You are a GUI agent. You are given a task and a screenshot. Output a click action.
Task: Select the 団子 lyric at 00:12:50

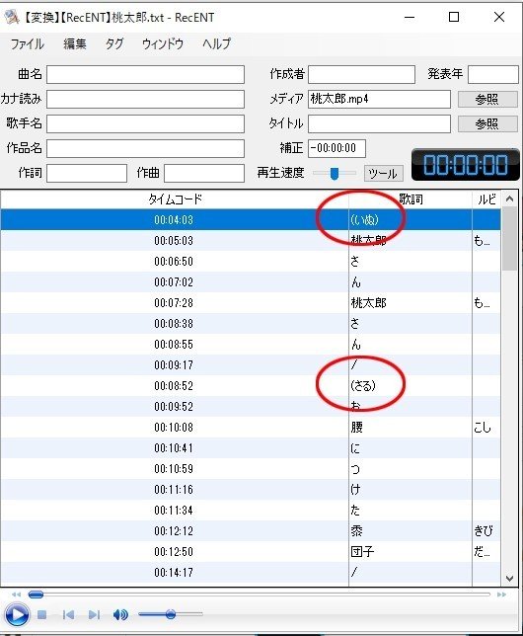pyautogui.click(x=362, y=552)
